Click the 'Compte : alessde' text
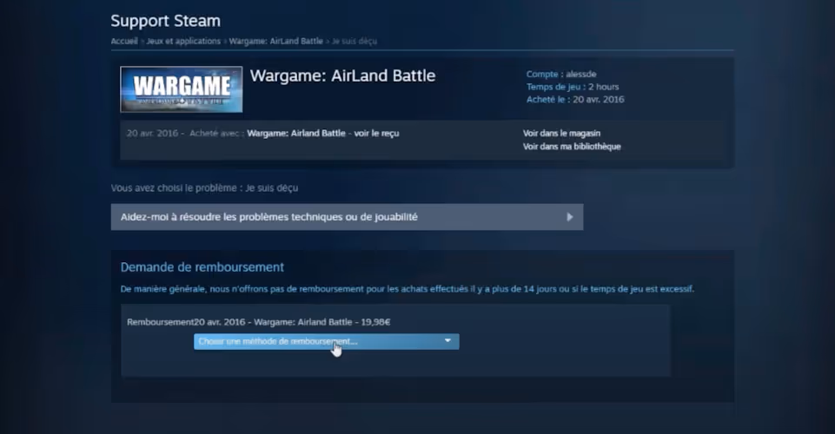 pos(561,75)
